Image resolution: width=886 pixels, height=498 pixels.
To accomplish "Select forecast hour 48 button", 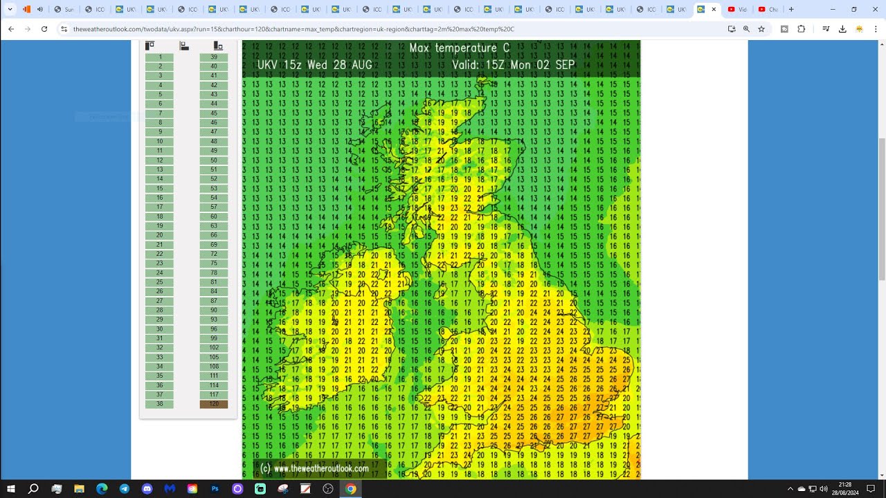I will point(214,141).
